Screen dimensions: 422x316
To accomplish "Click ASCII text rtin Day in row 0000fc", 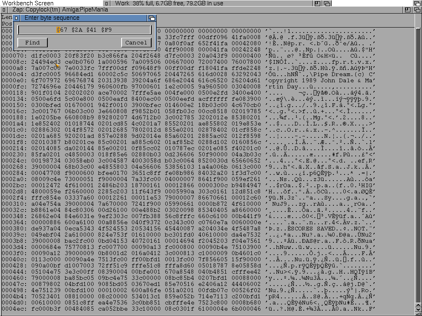I will pyautogui.click(x=283, y=86).
